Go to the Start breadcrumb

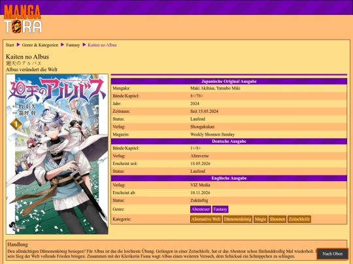click(10, 45)
